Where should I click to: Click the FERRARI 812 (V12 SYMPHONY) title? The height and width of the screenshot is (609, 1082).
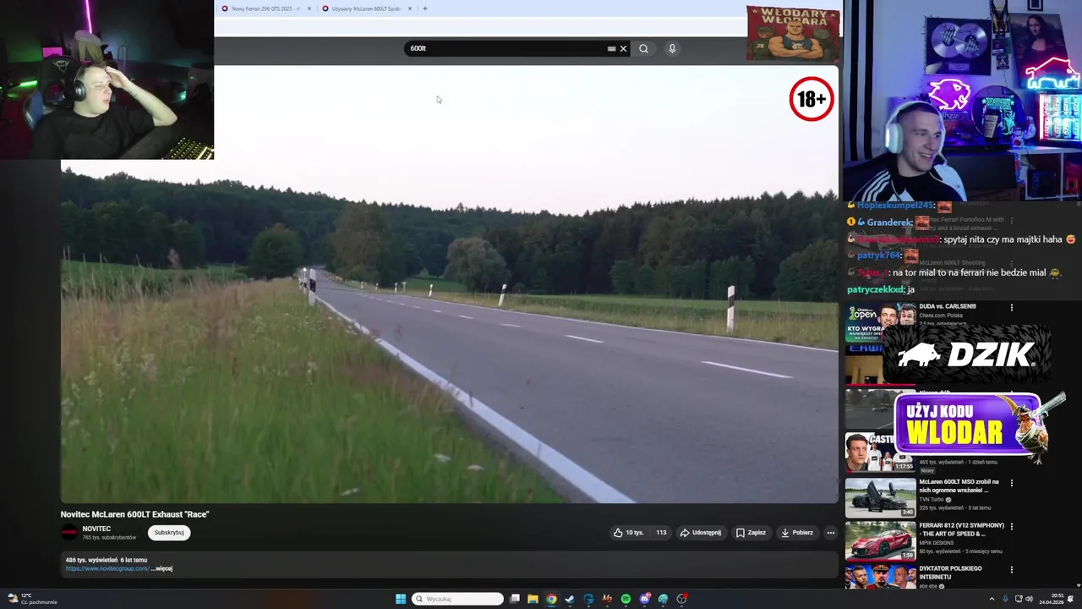tap(962, 529)
